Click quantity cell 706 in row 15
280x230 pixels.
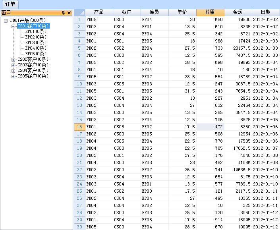210,120
